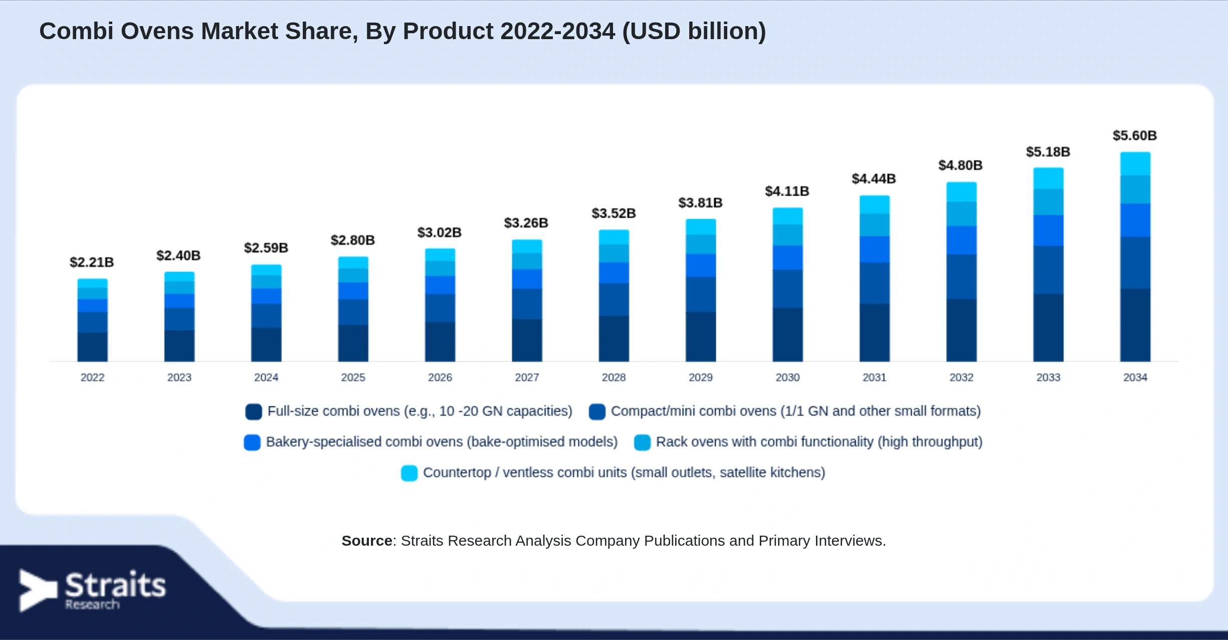
Task: Select the 2025 stacked bar
Action: tap(353, 309)
